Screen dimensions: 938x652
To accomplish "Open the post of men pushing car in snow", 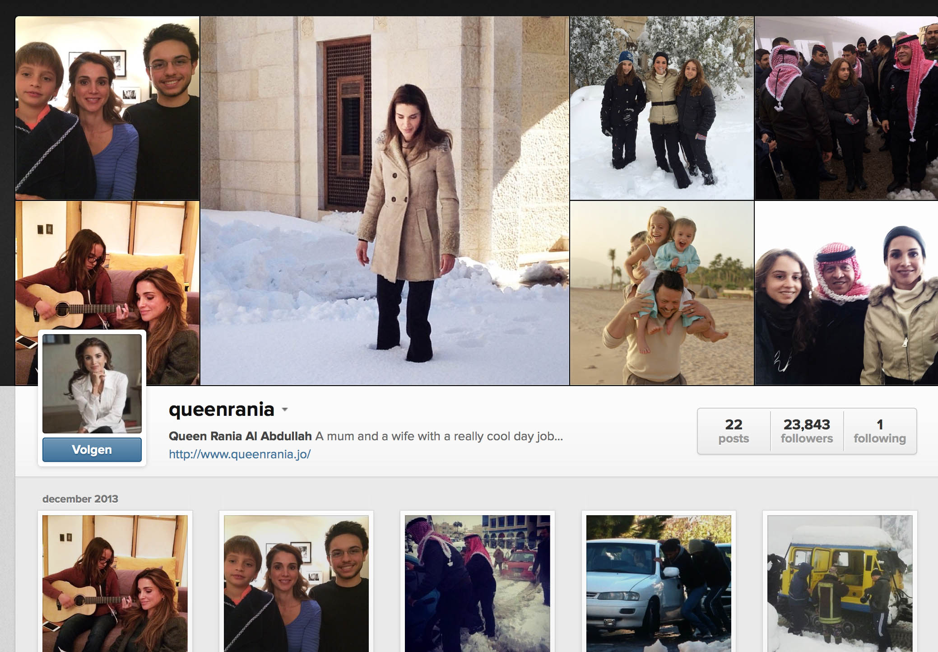I will pyautogui.click(x=478, y=583).
